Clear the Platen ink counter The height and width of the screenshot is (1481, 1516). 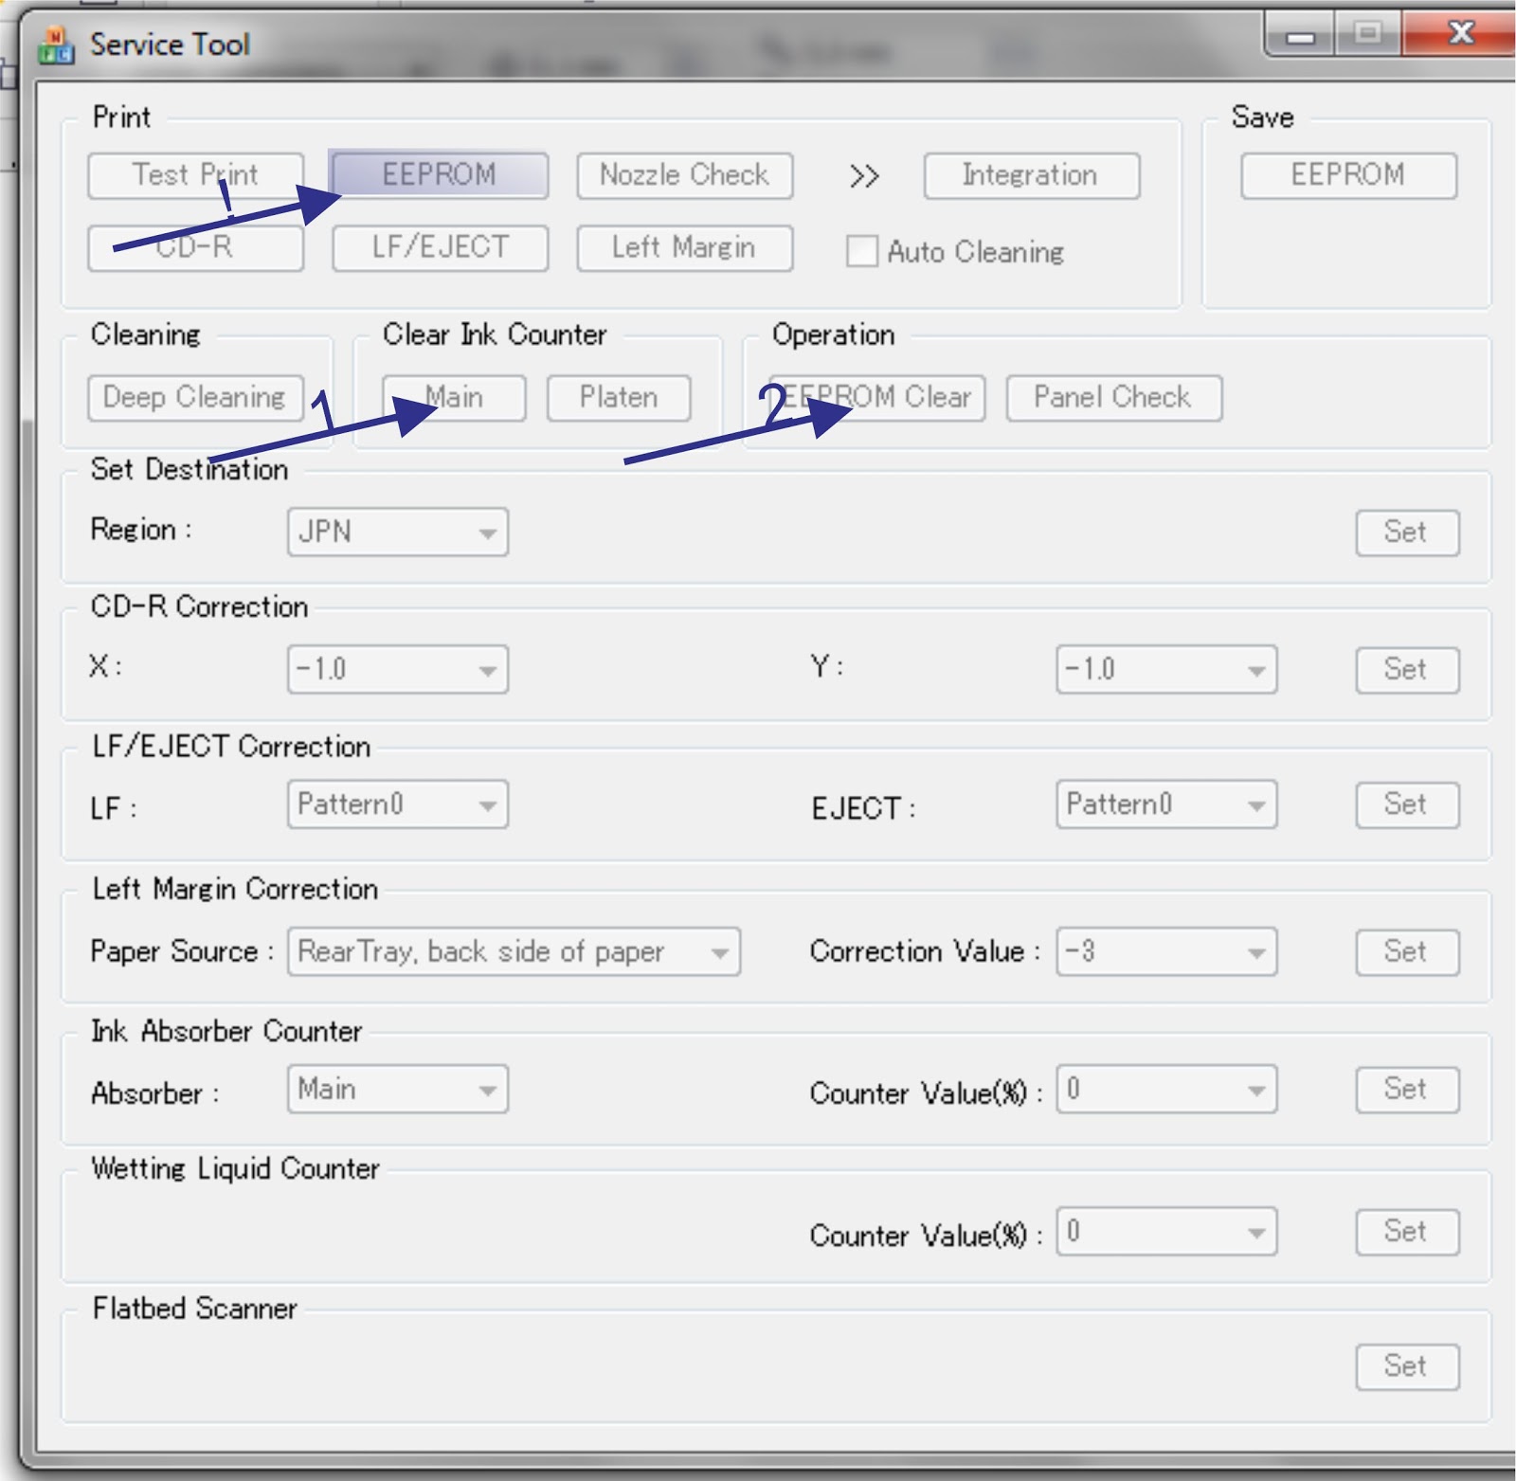point(619,397)
